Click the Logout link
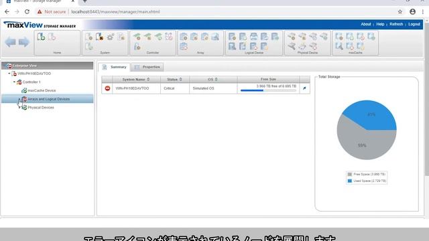The width and height of the screenshot is (429, 241). tap(414, 24)
